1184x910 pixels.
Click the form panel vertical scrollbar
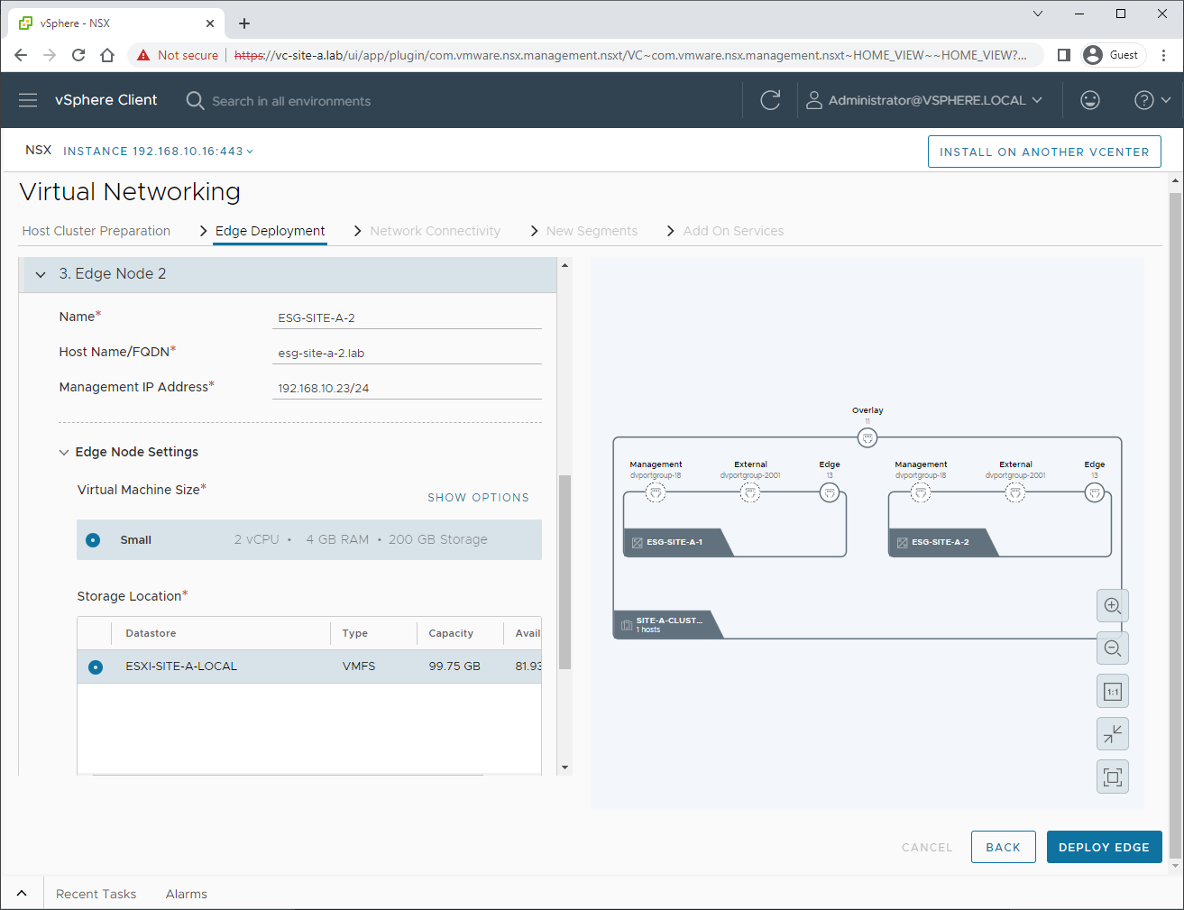pyautogui.click(x=565, y=572)
